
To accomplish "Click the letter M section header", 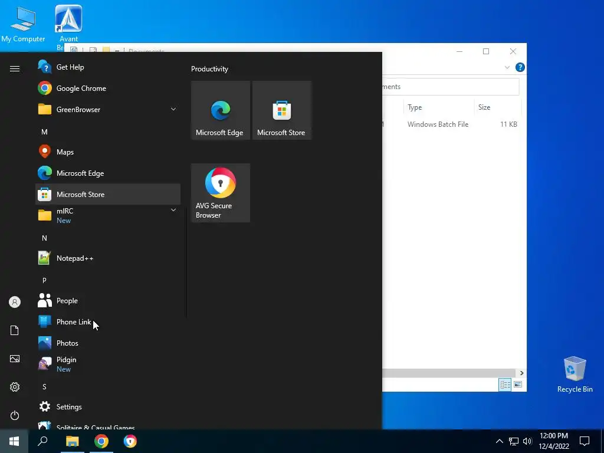I will 44,132.
